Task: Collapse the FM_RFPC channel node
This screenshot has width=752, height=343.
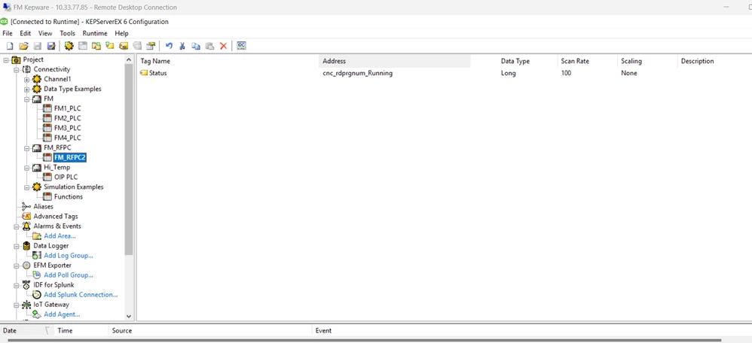Action: 27,148
